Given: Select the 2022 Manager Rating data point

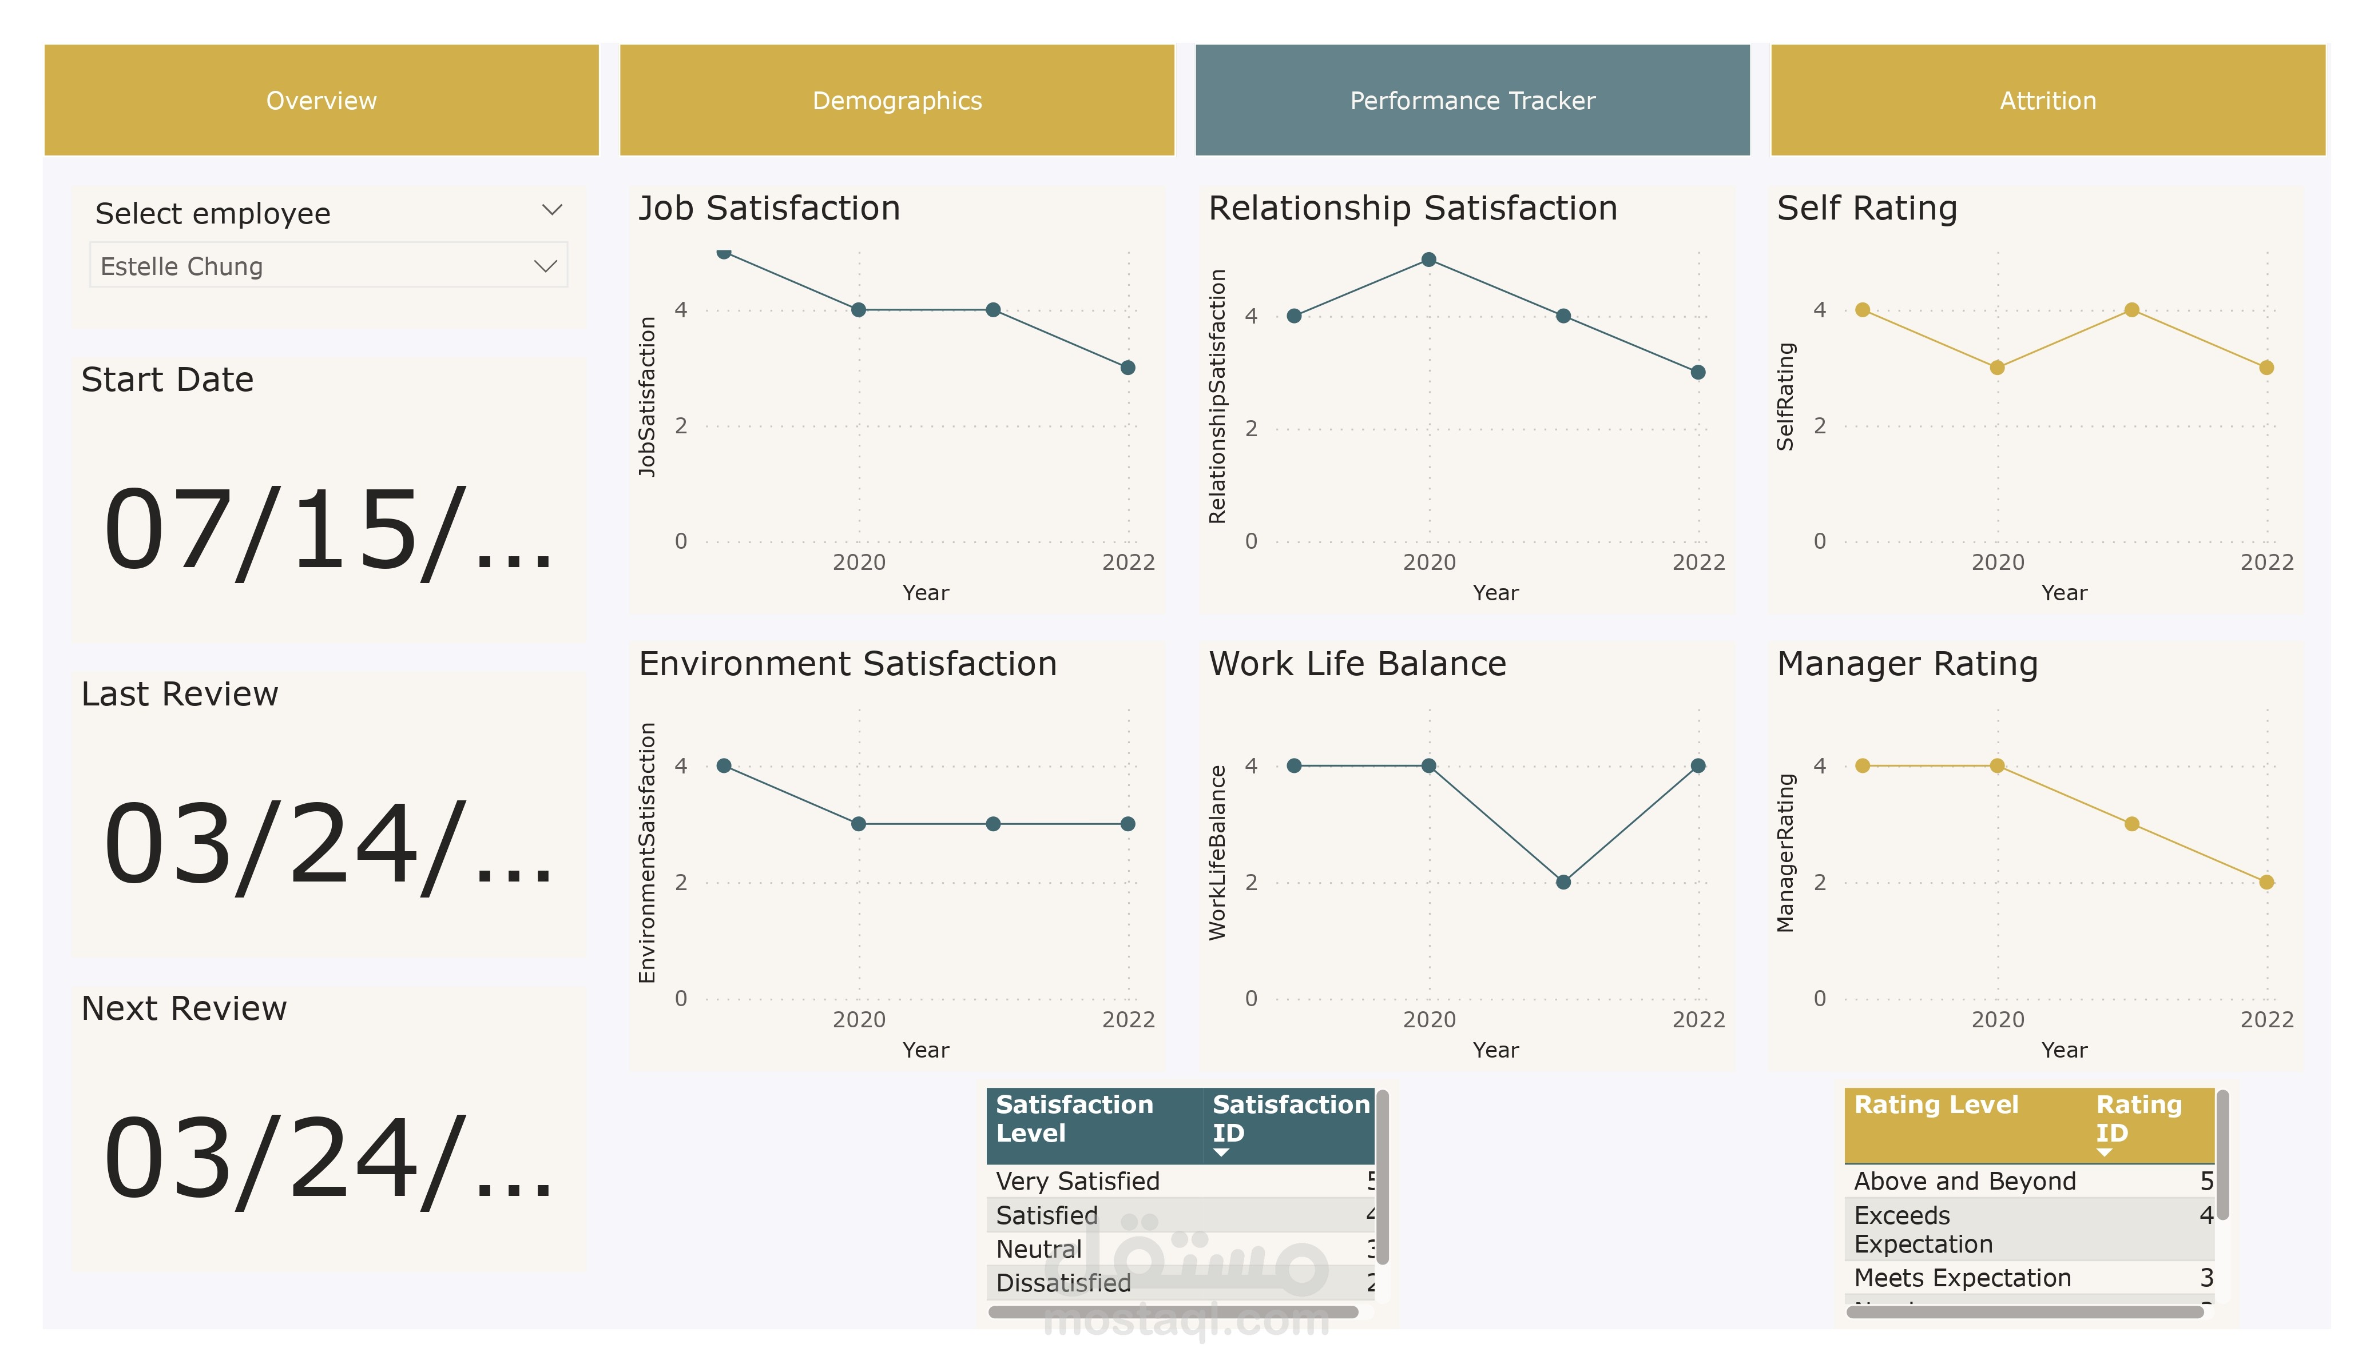Looking at the screenshot, I should (x=2266, y=882).
